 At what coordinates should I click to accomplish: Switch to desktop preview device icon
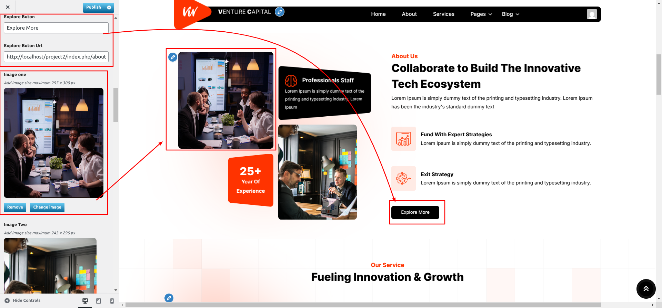pyautogui.click(x=85, y=301)
